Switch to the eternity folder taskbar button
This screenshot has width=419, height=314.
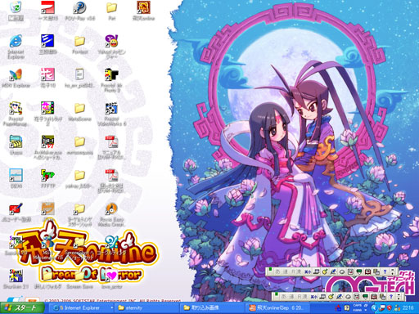[x=147, y=308]
